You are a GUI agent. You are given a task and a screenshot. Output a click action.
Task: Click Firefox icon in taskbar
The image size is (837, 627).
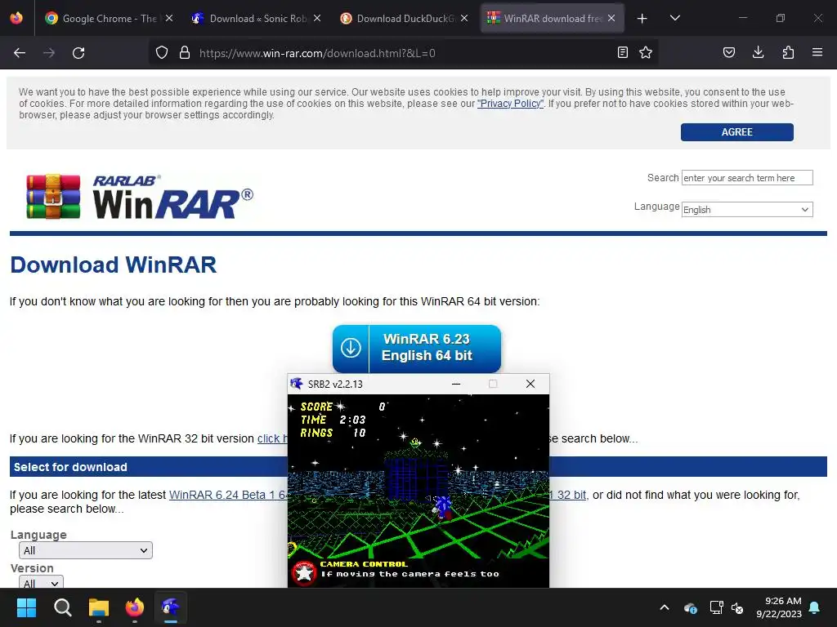[x=135, y=607]
